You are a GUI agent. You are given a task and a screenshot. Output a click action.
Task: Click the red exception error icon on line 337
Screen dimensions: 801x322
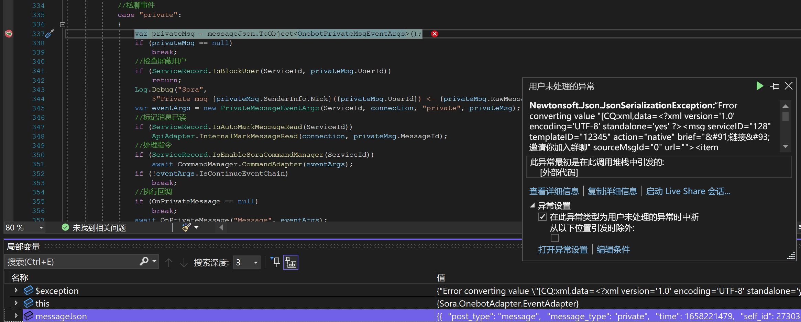coord(435,34)
